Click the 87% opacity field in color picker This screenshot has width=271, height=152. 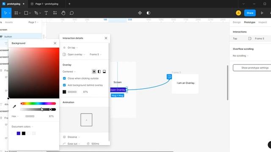51,117
